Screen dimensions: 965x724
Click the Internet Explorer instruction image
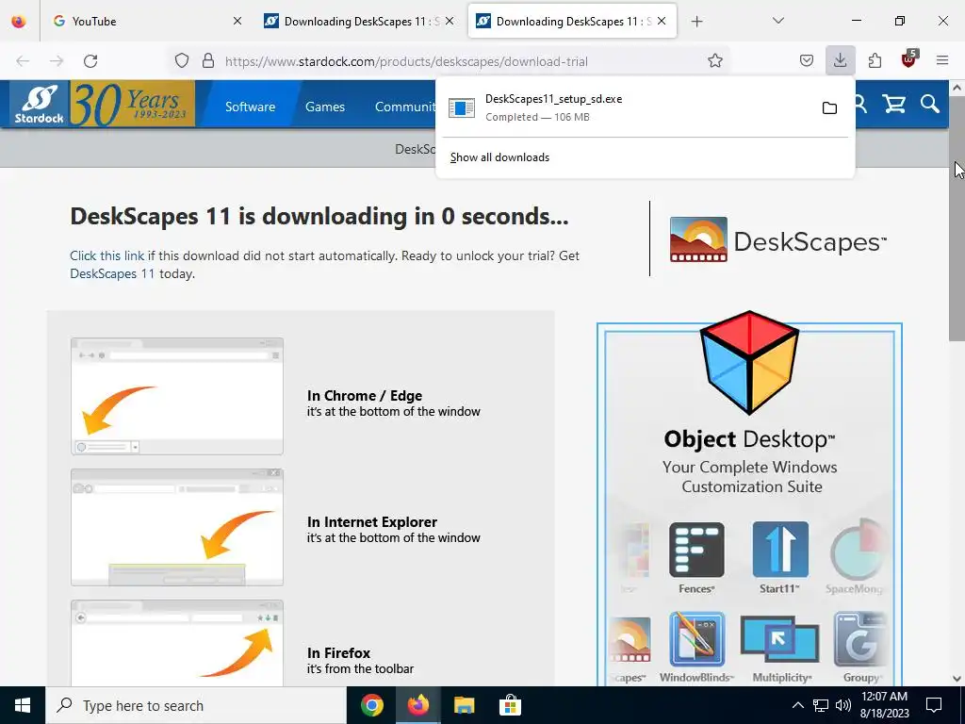177,527
